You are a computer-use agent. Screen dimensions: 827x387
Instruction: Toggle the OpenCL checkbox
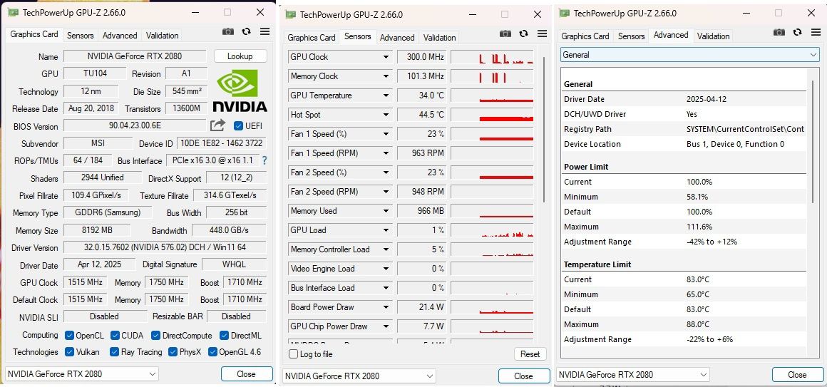click(x=69, y=336)
